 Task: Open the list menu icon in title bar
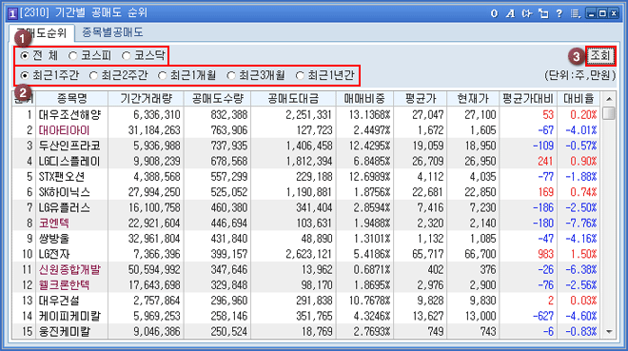[x=575, y=13]
